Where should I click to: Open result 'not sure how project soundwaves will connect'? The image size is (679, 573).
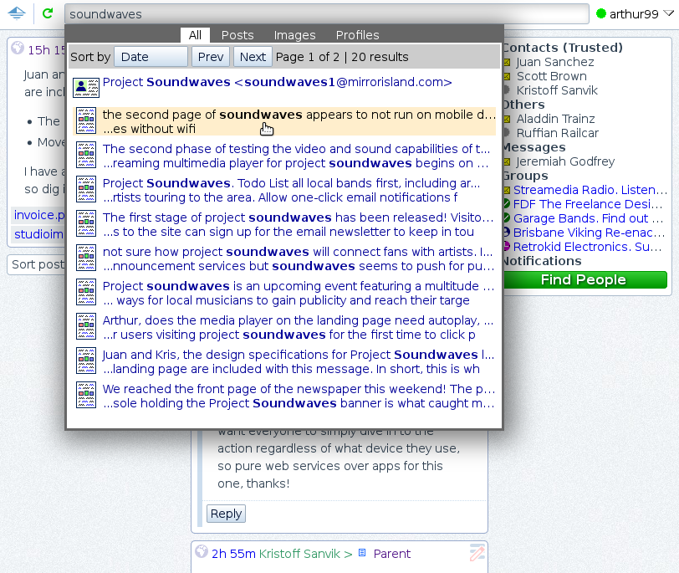pos(299,258)
